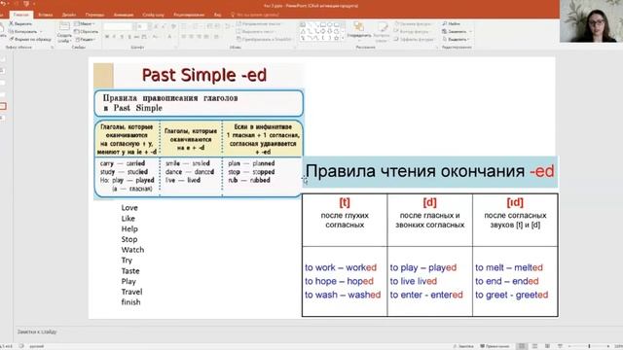Increase the list indent level
The height and width of the screenshot is (350, 623).
[x=217, y=26]
